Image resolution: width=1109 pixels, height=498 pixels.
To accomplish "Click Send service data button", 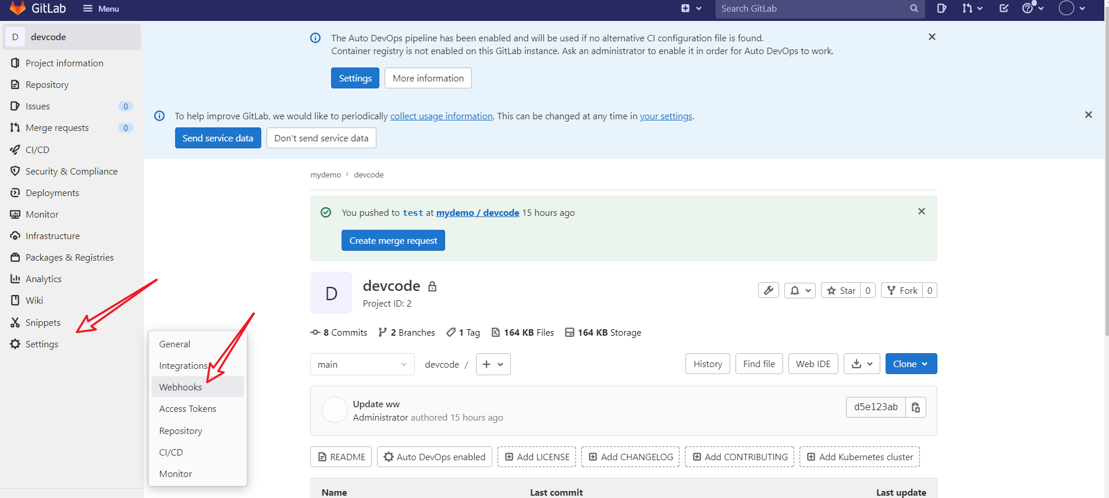I will (218, 138).
